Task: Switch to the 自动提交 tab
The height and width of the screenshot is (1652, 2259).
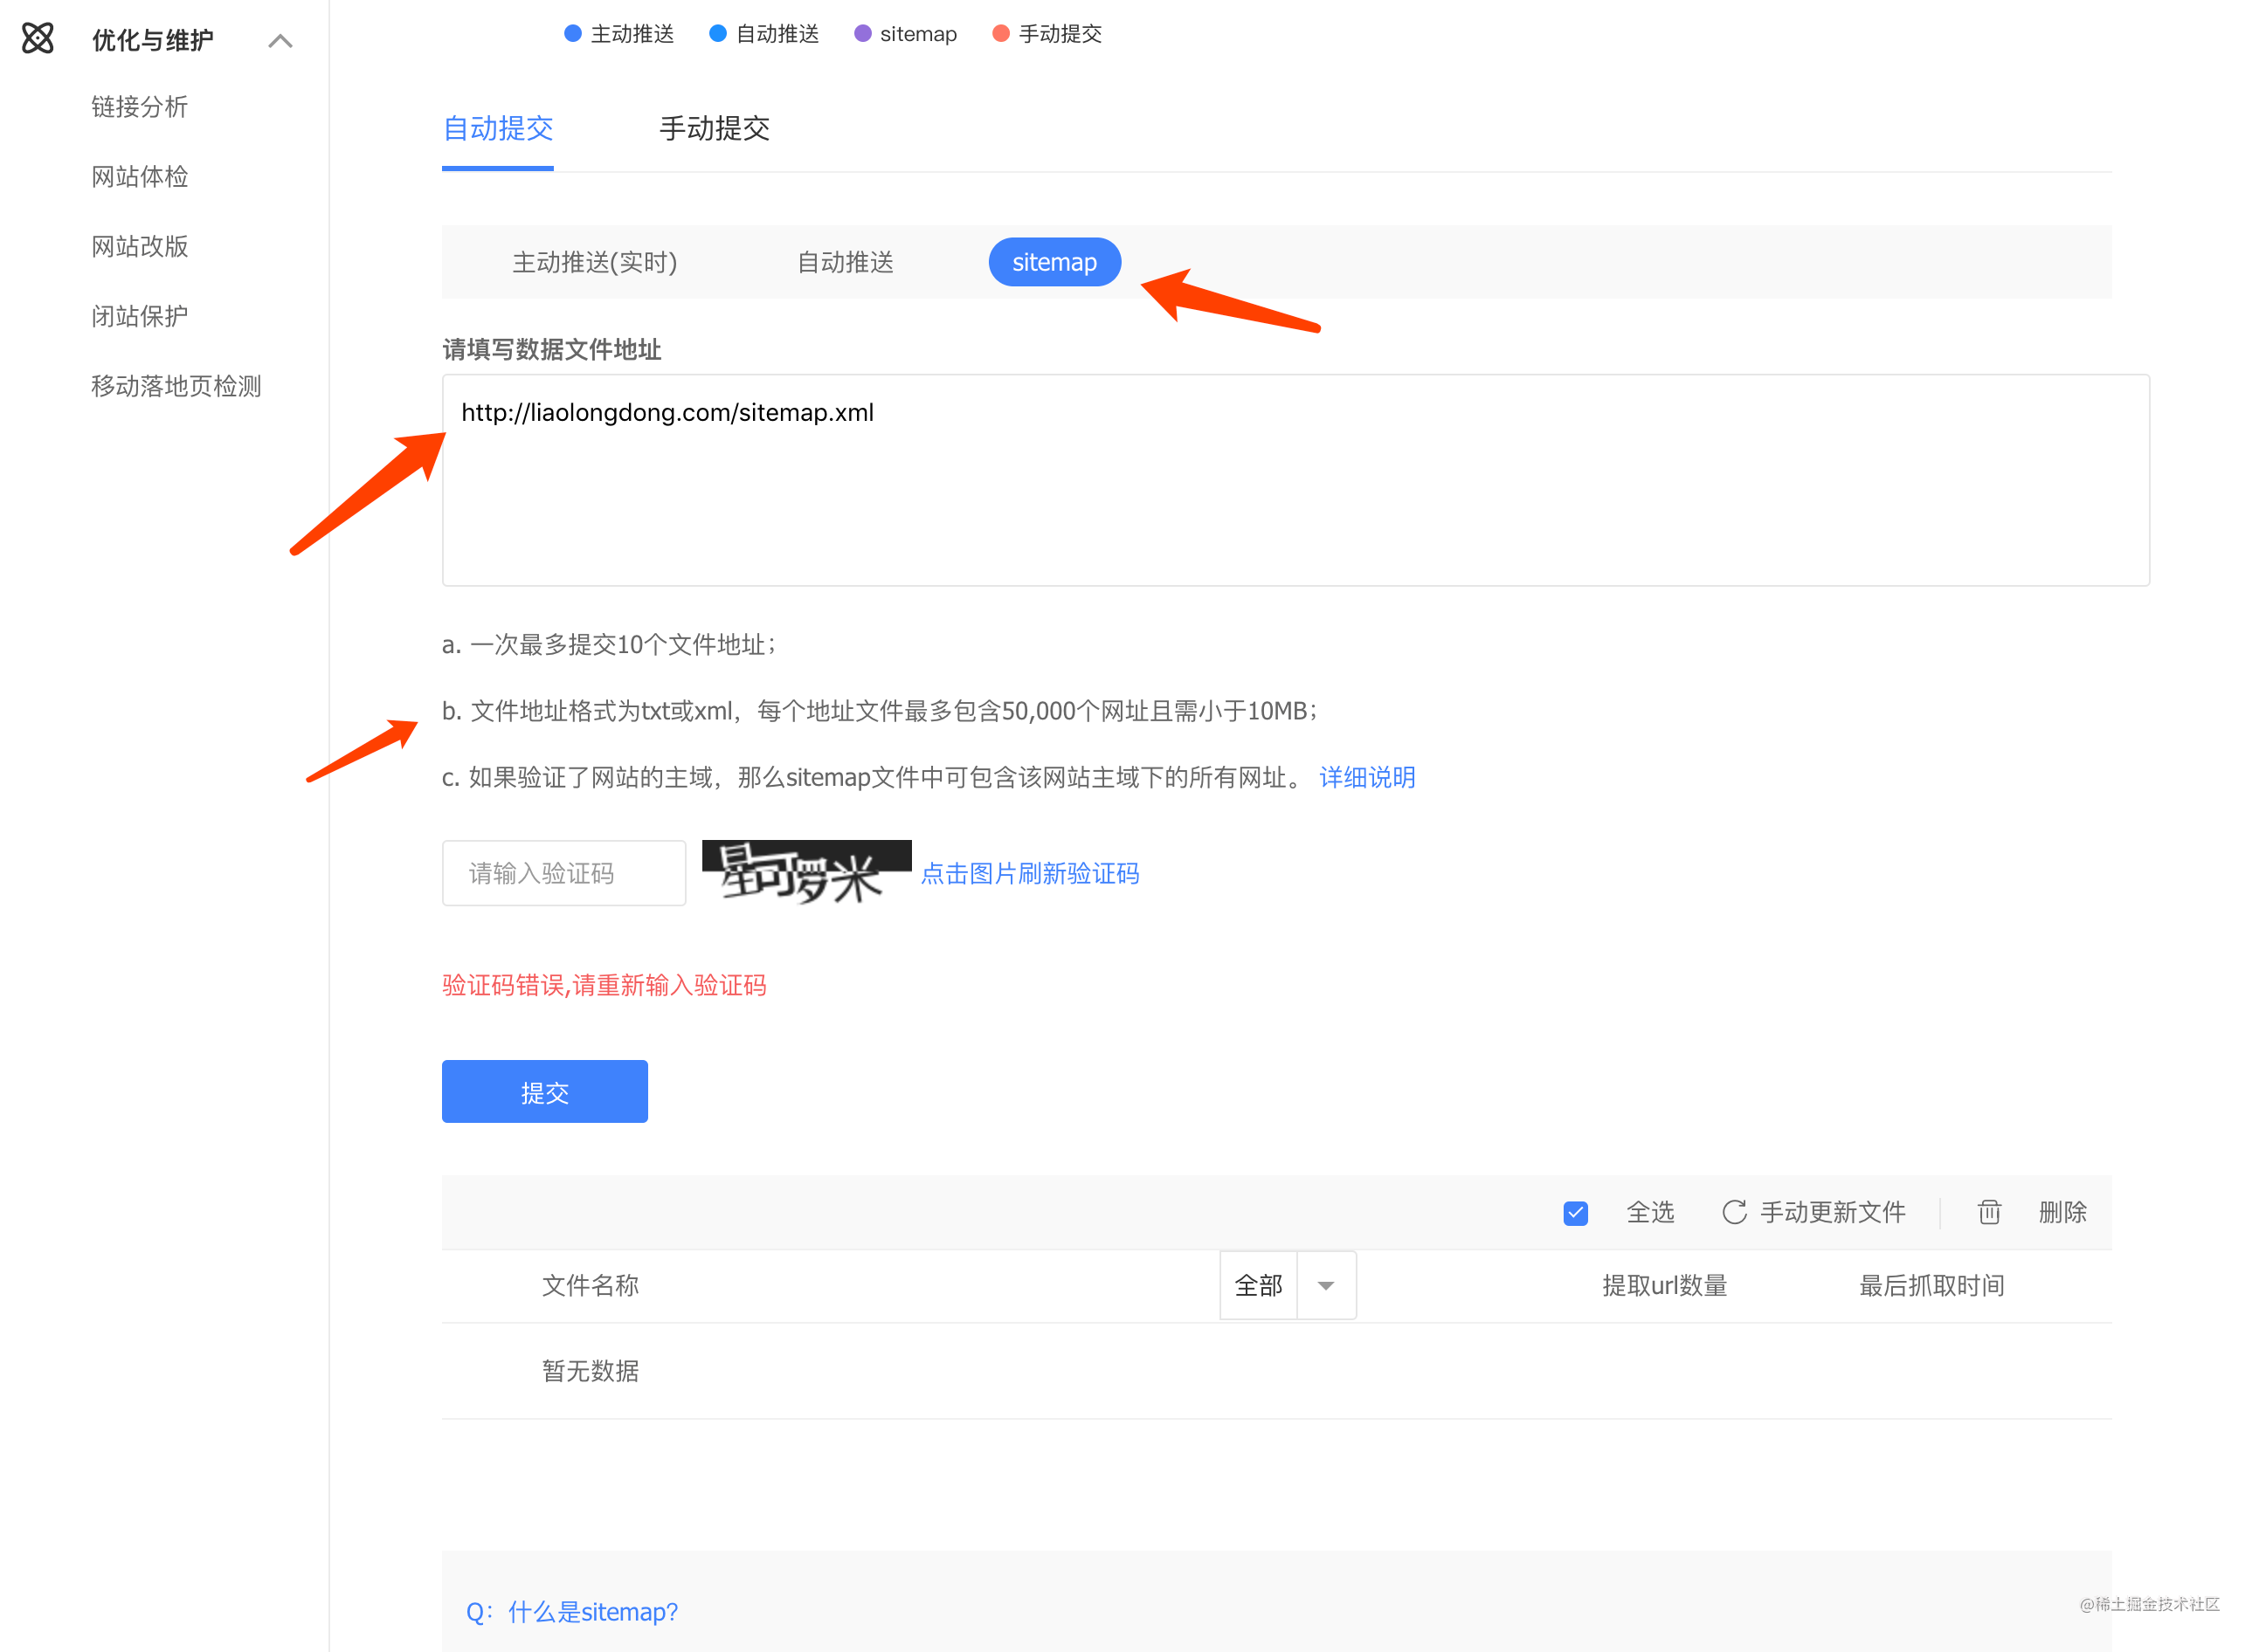Action: 497,129
